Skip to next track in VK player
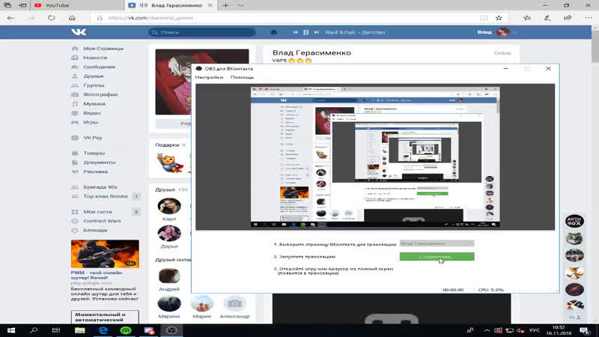The width and height of the screenshot is (599, 337). [x=316, y=32]
